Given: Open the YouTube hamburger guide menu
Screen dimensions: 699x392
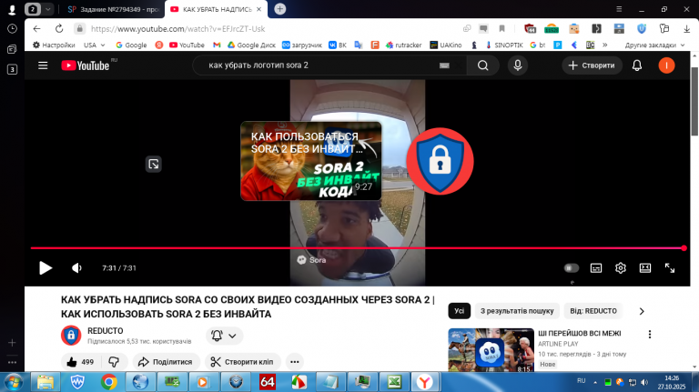Looking at the screenshot, I should point(43,65).
